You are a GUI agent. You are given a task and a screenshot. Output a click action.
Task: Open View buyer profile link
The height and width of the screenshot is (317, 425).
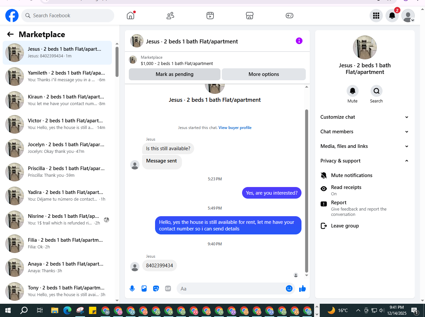235,128
